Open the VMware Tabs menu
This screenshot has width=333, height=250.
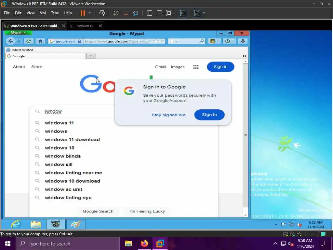point(55,13)
